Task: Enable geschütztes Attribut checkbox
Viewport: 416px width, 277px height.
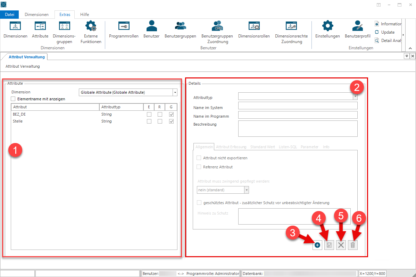Action: 199,203
